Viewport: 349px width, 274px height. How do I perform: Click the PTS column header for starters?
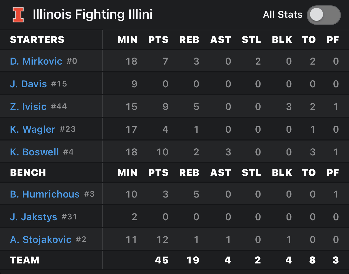tap(158, 40)
